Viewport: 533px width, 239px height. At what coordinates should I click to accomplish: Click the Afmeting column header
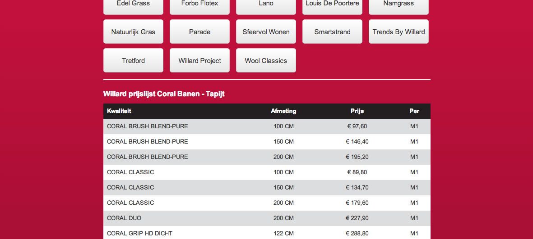(283, 111)
